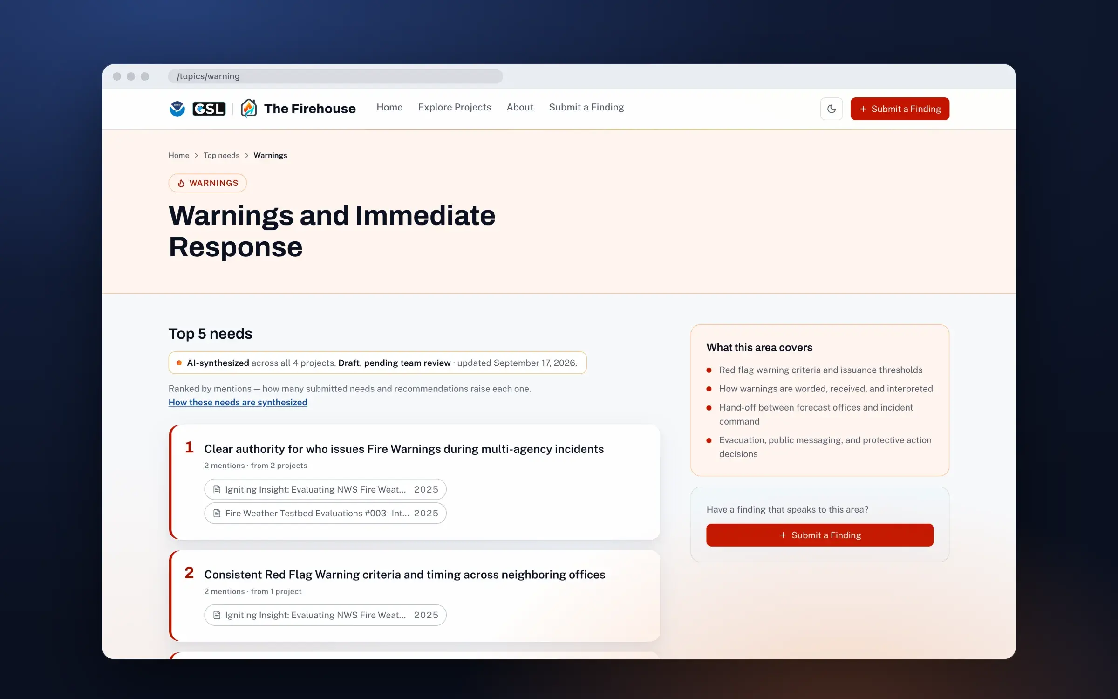1118x699 pixels.
Task: Click the What this area covers heading
Action: click(x=759, y=348)
